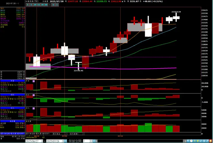Image resolution: width=213 pixels, height=143 pixels.
Task: Open the first indicator dropdown below volume chart
Action: pyautogui.click(x=66, y=134)
